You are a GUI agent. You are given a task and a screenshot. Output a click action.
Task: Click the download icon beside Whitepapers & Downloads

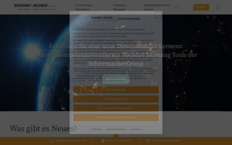click(x=52, y=141)
